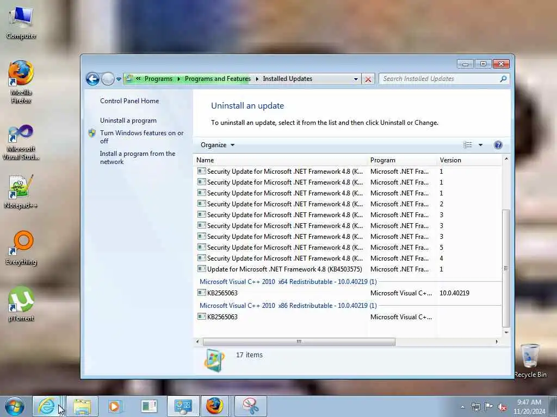Click the muted volume tray icon

(x=502, y=407)
